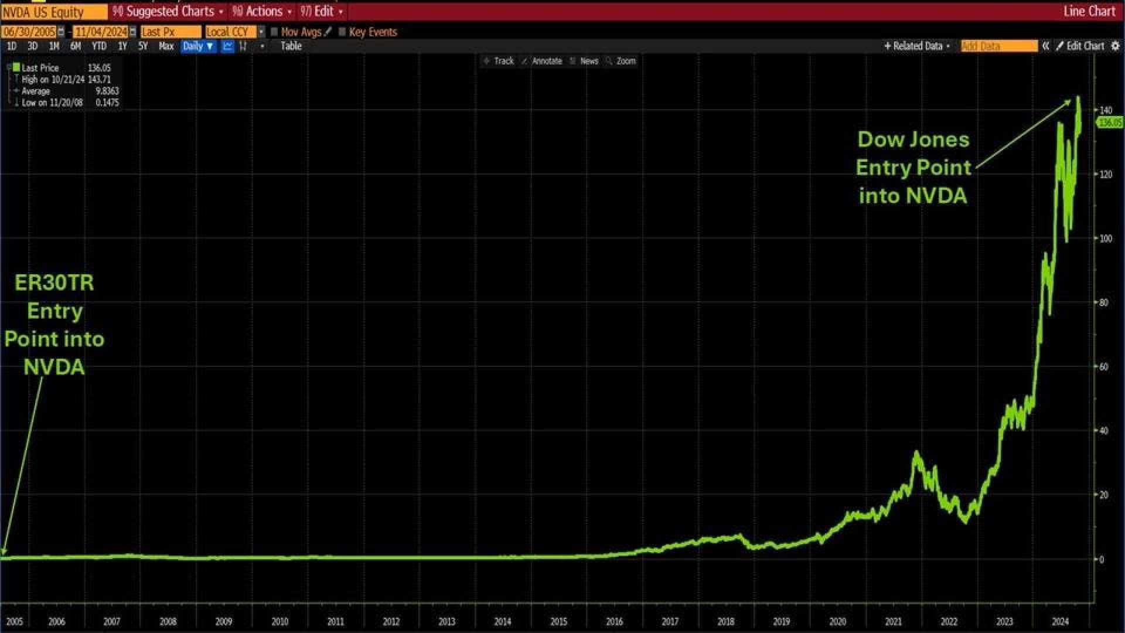Open the start date calendar picker
Screen dimensions: 1125x633
(x=61, y=32)
